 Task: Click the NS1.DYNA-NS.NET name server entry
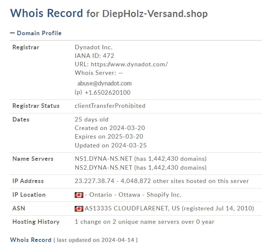tap(141, 159)
